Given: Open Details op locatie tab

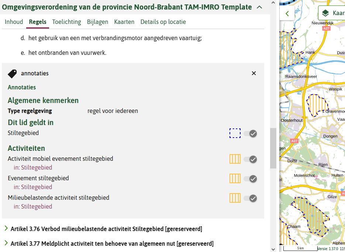Looking at the screenshot, I should point(163,22).
